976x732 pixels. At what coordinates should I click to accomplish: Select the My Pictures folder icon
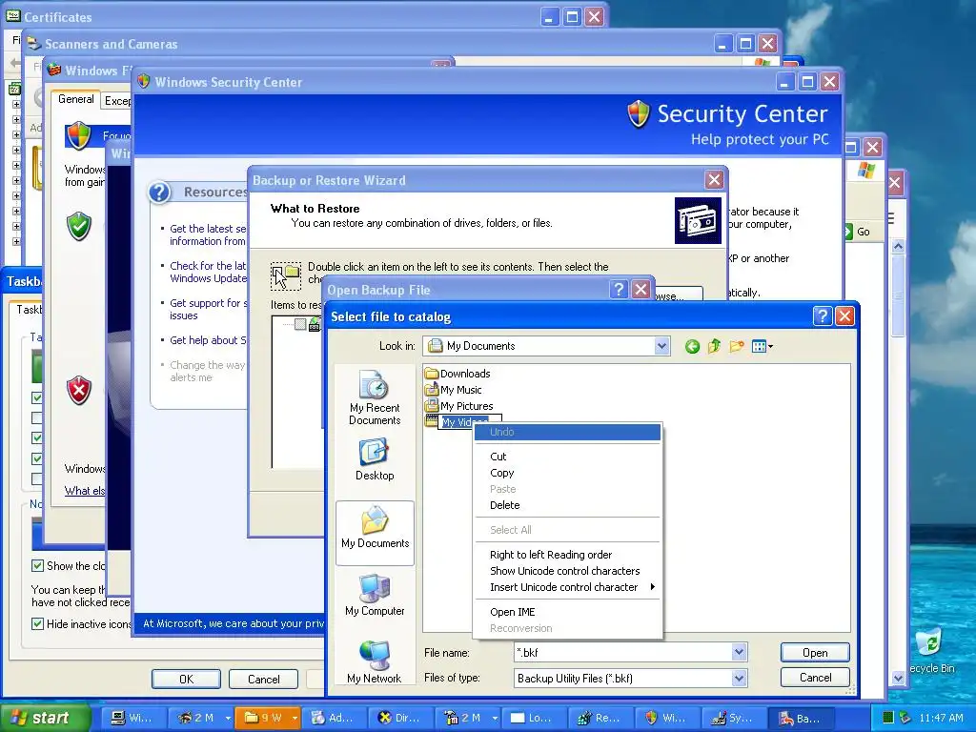point(432,406)
